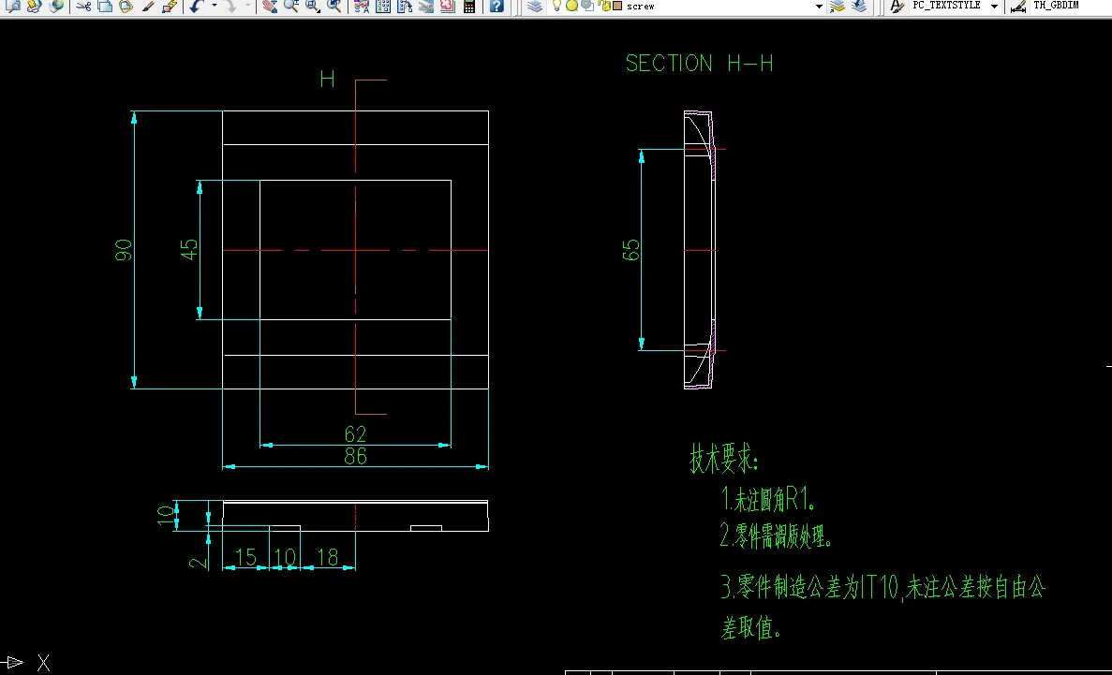The width and height of the screenshot is (1112, 675).
Task: Open the Text Style manager icon
Action: pyautogui.click(x=897, y=6)
